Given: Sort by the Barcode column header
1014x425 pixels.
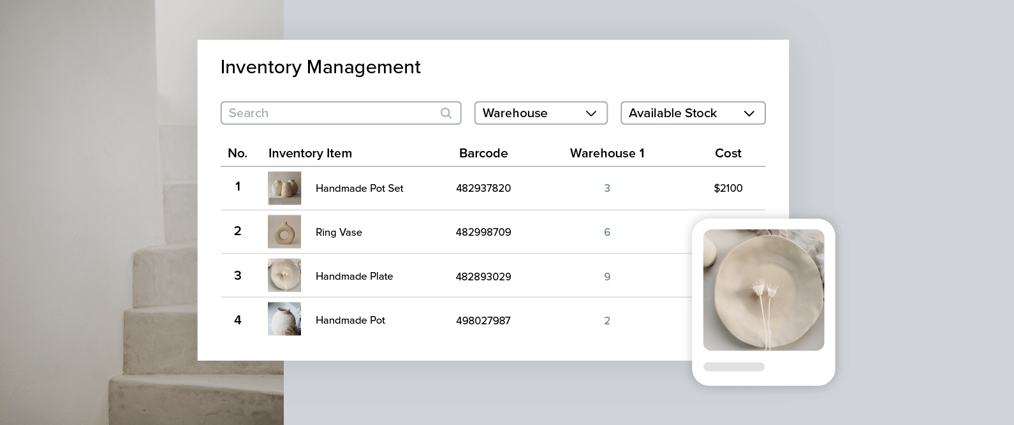Looking at the screenshot, I should pyautogui.click(x=483, y=154).
